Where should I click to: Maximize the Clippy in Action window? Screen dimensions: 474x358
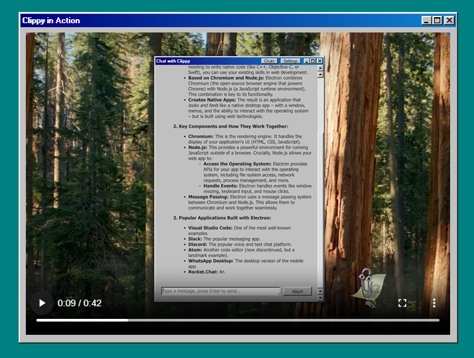[x=437, y=21]
